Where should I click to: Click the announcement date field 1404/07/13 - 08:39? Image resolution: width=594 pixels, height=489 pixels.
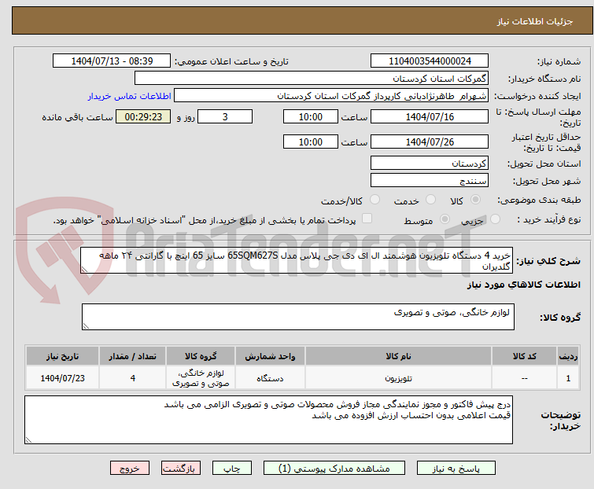(x=112, y=61)
